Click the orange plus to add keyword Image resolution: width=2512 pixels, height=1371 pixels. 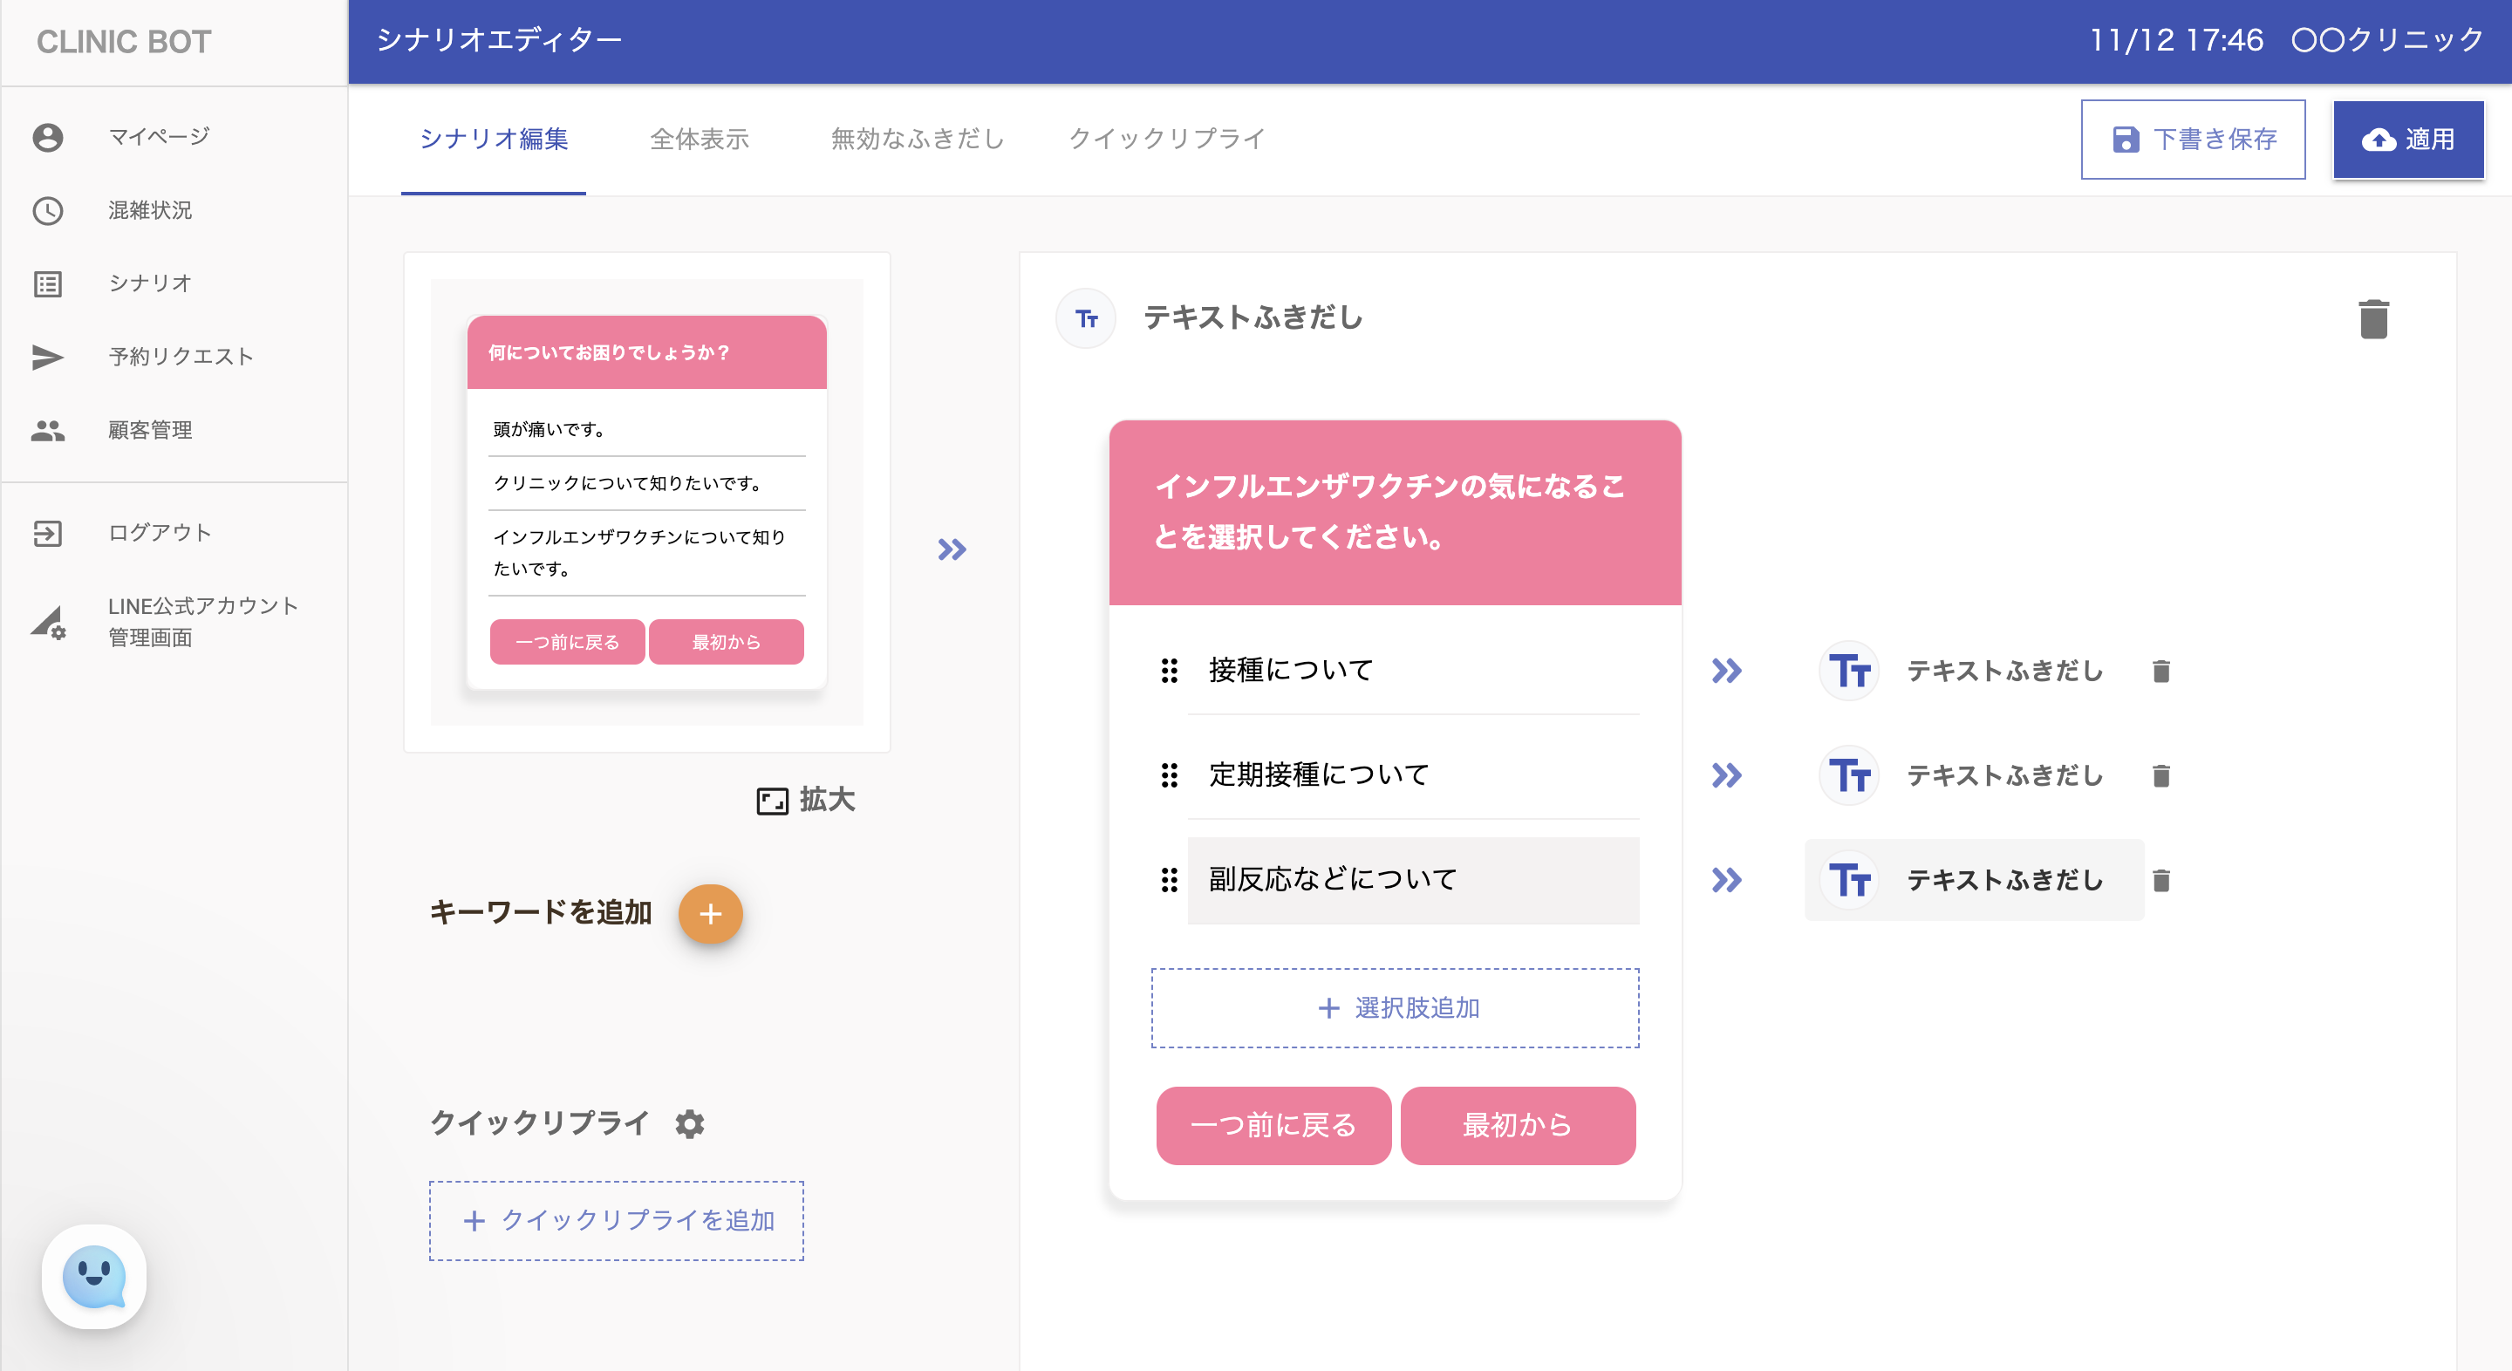point(710,914)
